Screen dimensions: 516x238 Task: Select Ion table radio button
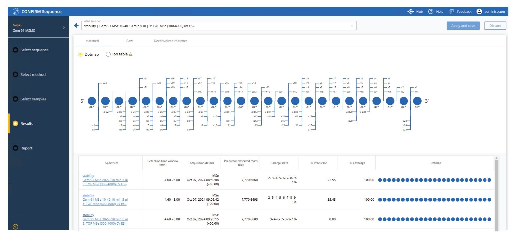pos(108,54)
